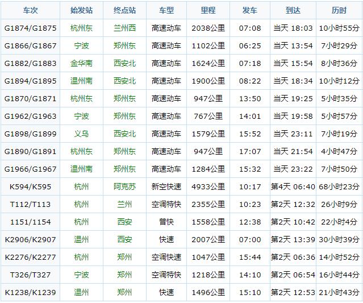363x303 pixels.
Task: Click the 发车 column header
Action: [249, 10]
